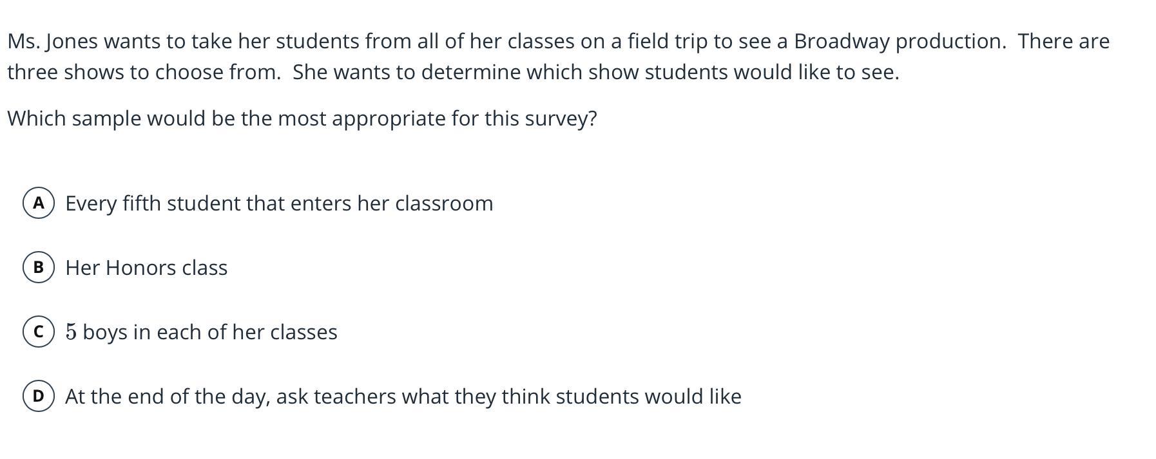Screen dimensions: 1156x459
Task: Select answer choice B circle
Action: [39, 267]
